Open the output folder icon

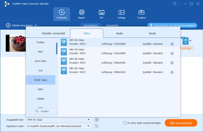(96, 126)
